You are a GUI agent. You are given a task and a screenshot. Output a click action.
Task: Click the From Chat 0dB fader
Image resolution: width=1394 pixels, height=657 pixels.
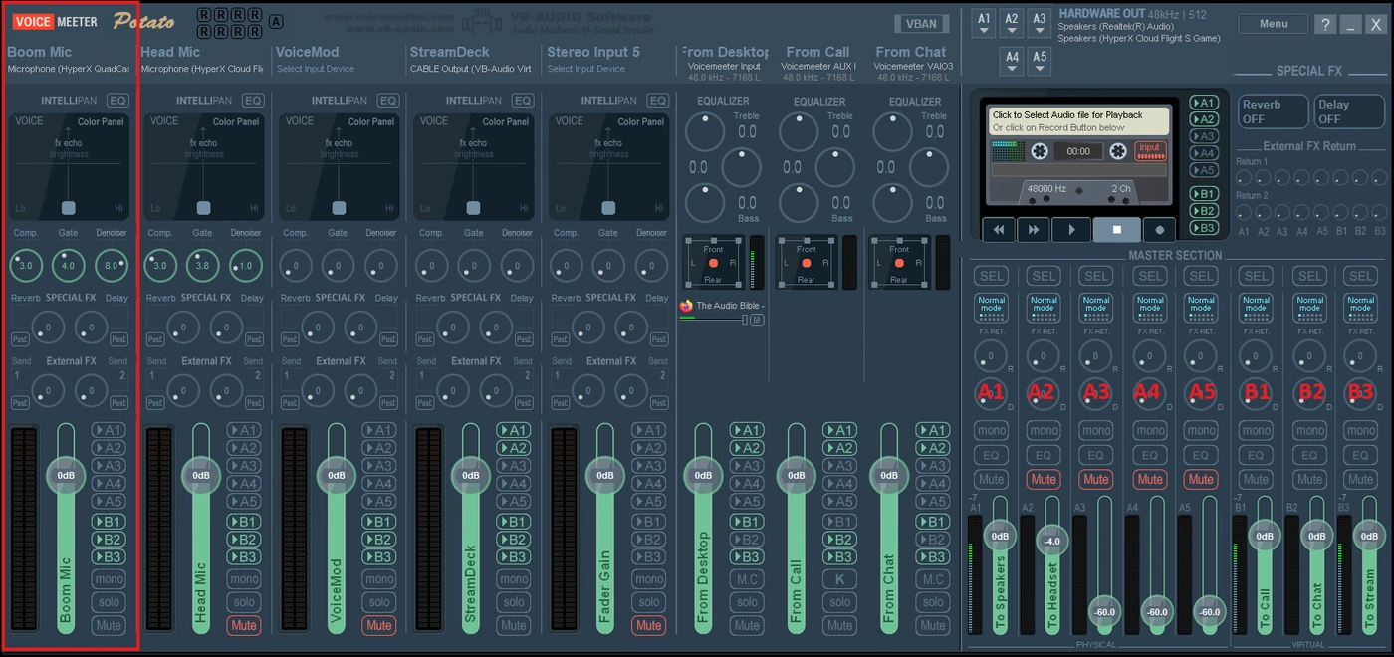[x=889, y=476]
